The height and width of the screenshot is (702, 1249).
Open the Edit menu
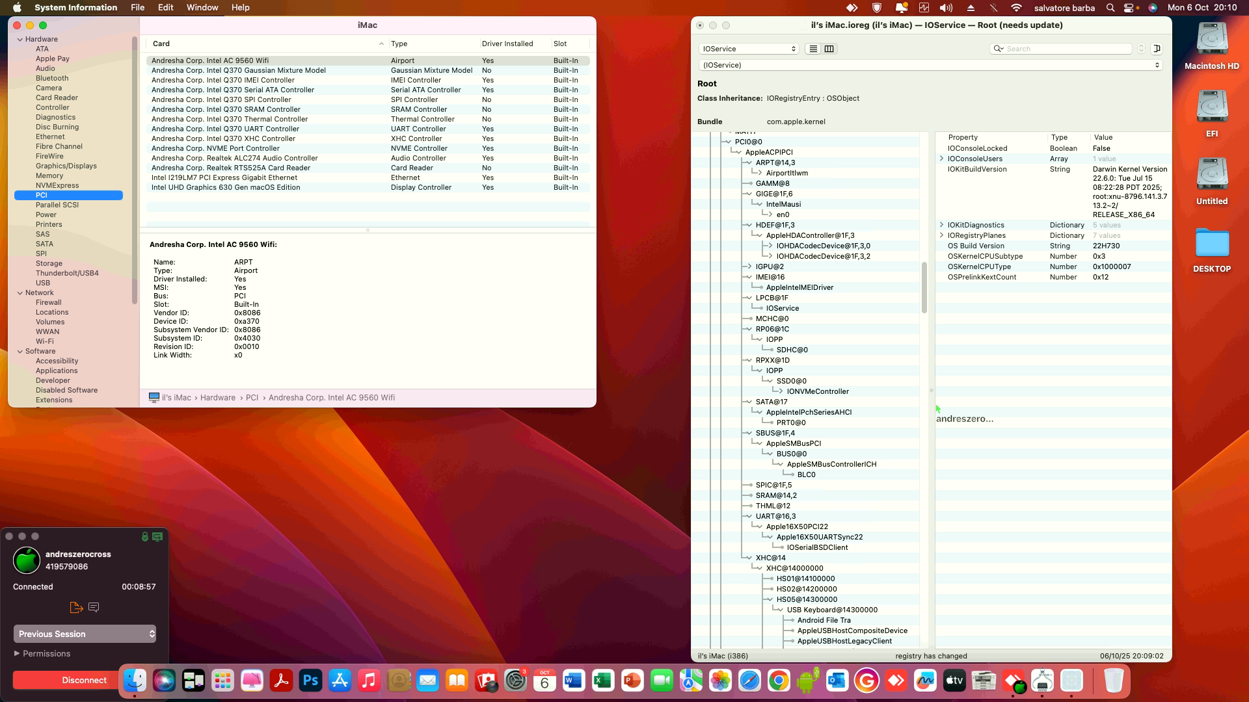pyautogui.click(x=165, y=8)
